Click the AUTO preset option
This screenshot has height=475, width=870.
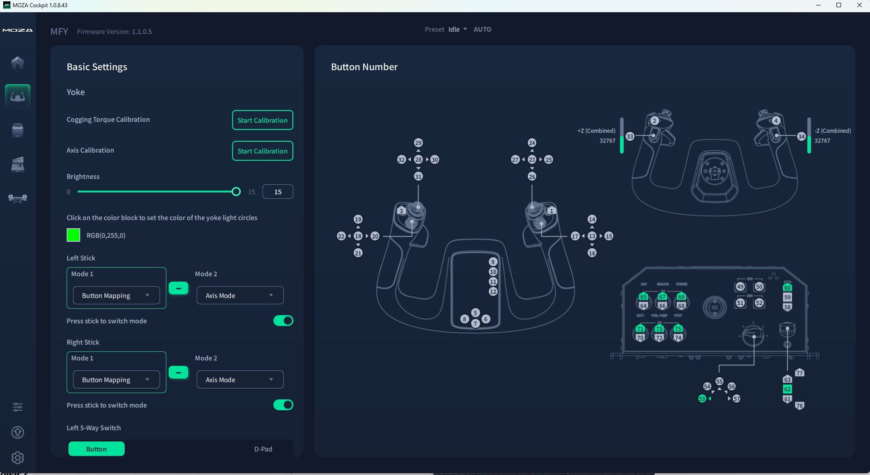pos(482,29)
